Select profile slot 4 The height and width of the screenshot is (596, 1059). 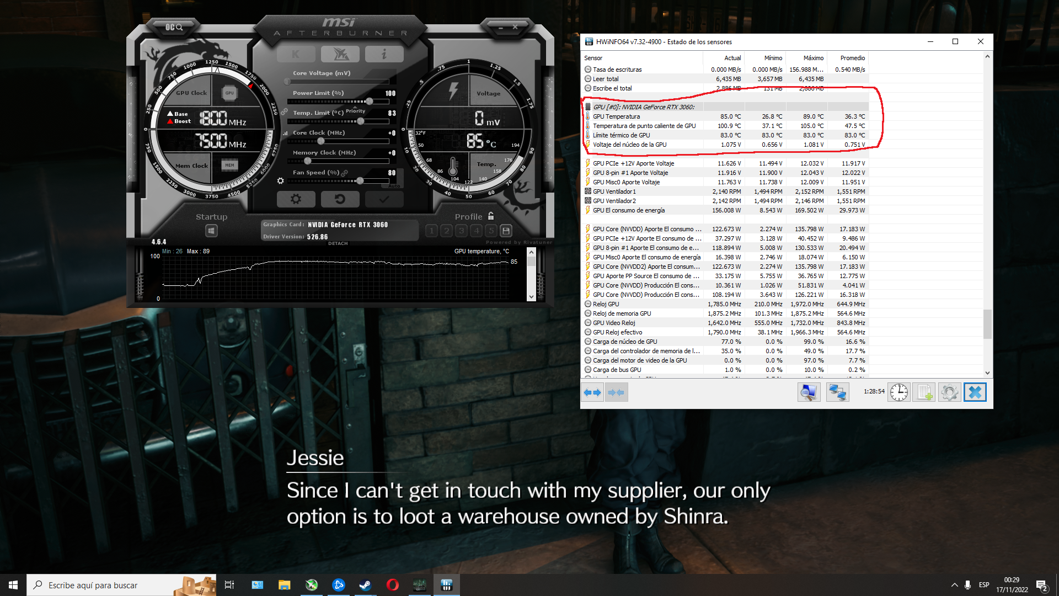[x=477, y=231]
